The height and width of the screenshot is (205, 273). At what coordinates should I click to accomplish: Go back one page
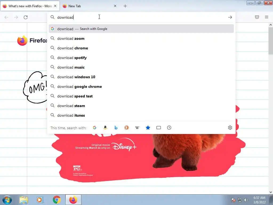pos(6,17)
